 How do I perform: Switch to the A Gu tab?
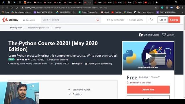tap(48, 2)
